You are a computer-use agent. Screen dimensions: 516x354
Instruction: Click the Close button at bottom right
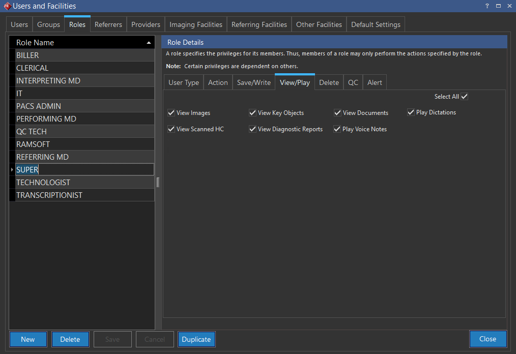pos(488,339)
